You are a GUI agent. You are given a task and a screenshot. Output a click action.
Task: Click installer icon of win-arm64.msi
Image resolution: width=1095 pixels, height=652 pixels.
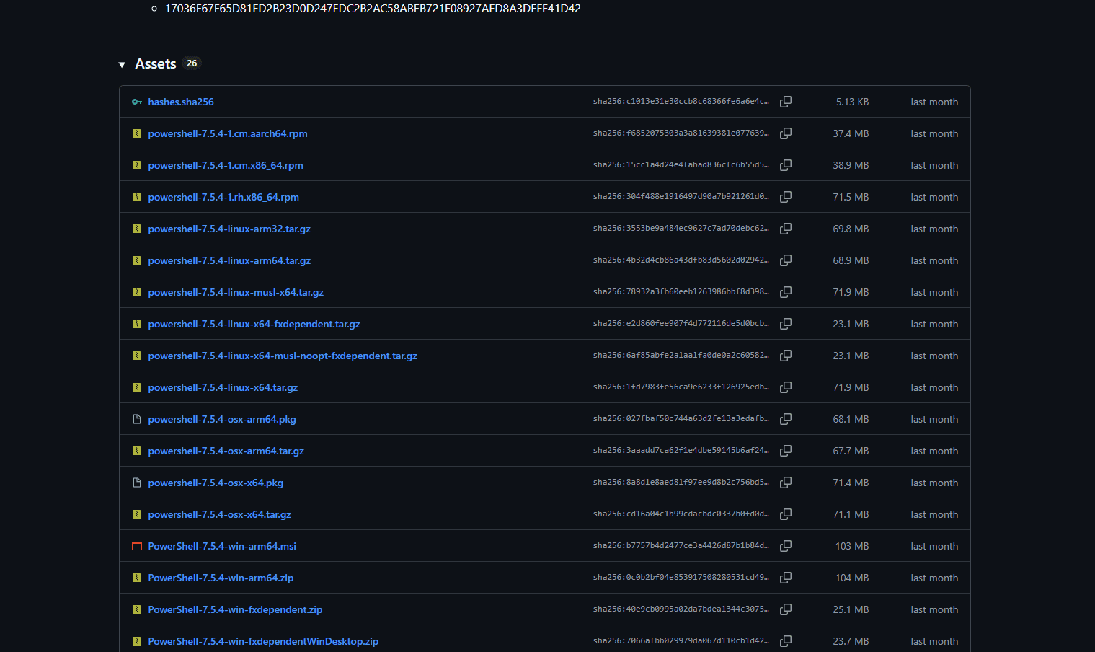(137, 546)
